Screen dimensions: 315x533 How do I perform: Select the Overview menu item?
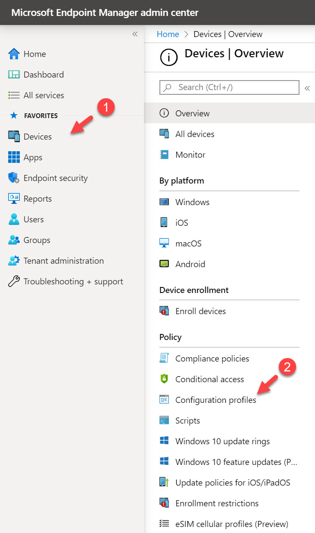230,113
